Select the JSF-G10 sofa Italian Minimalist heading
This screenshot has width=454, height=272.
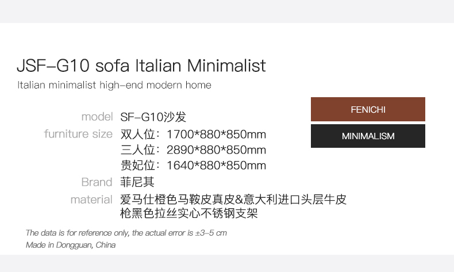pos(141,66)
